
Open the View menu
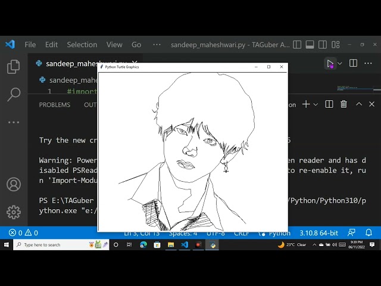click(x=114, y=45)
